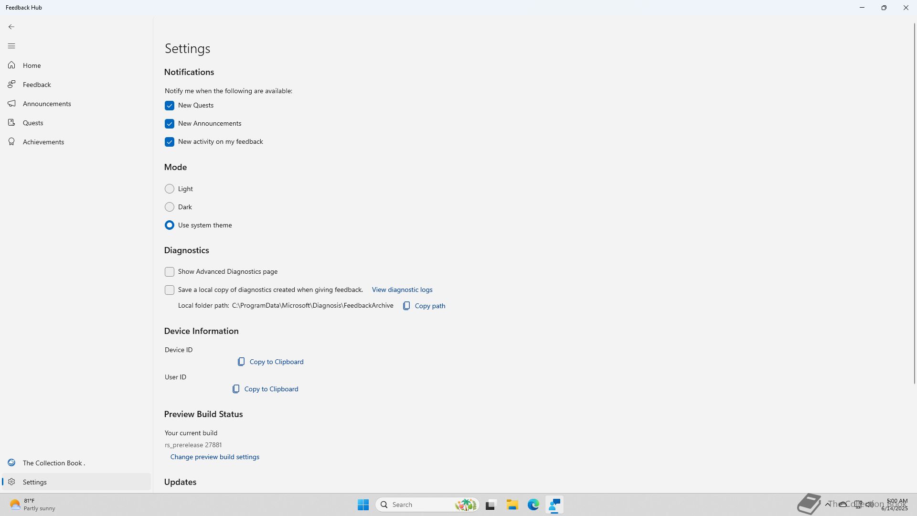The image size is (917, 516).
Task: Select the Dark mode option
Action: point(170,207)
